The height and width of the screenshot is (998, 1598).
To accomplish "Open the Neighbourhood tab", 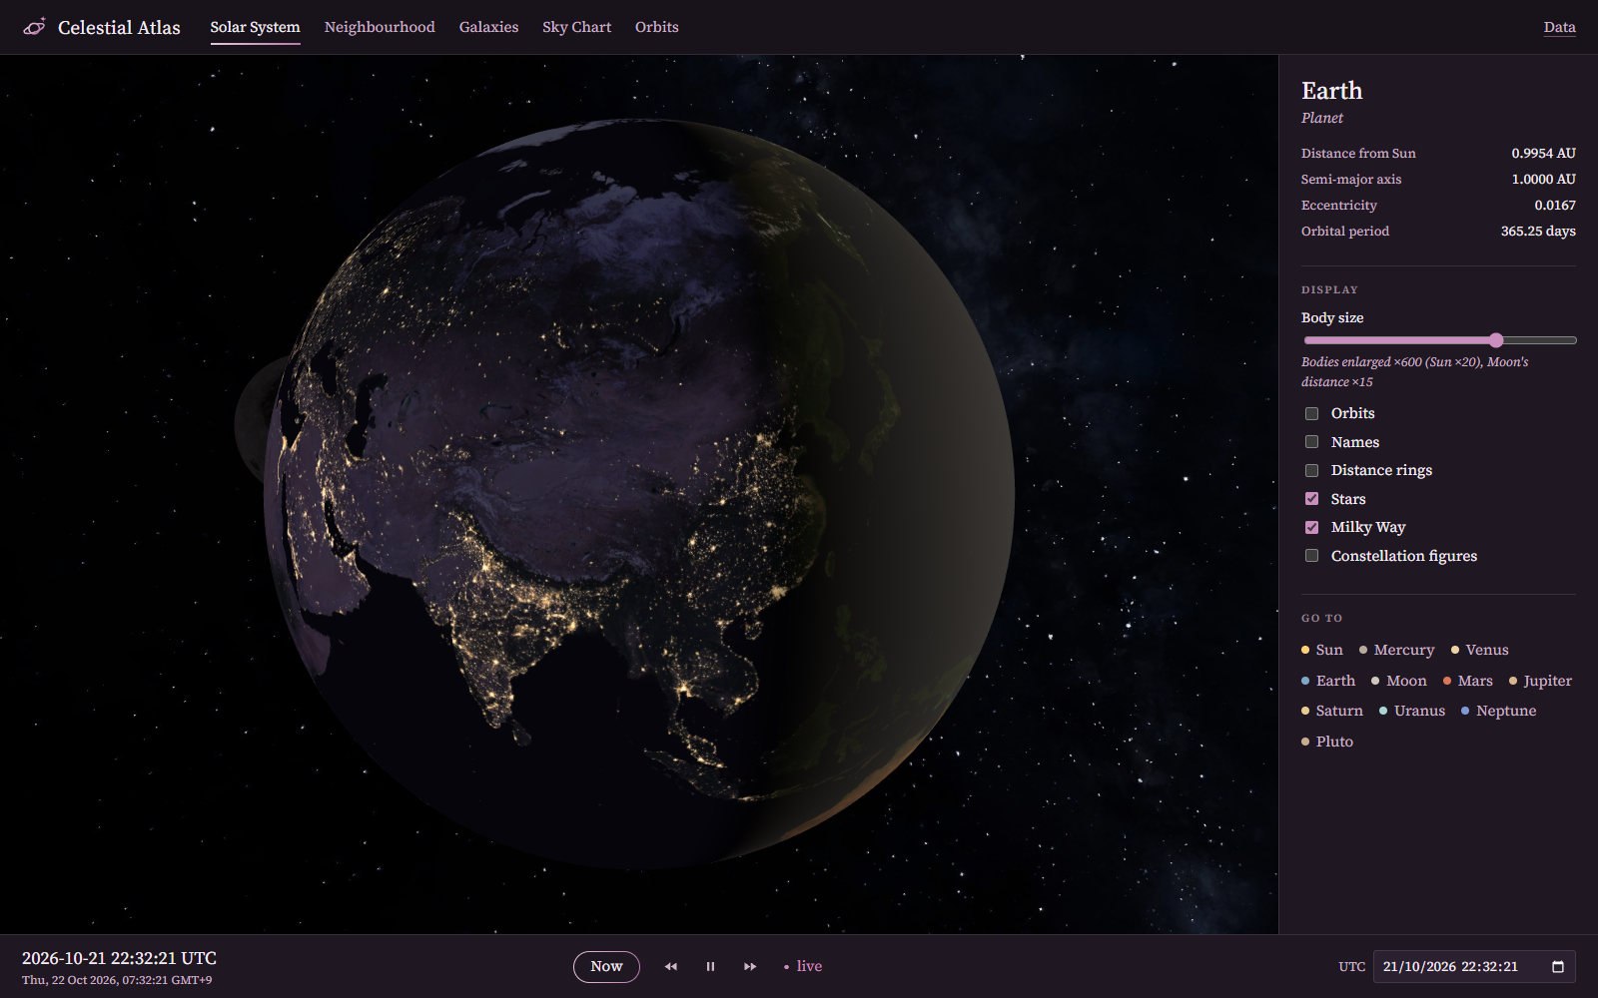I will (x=380, y=27).
